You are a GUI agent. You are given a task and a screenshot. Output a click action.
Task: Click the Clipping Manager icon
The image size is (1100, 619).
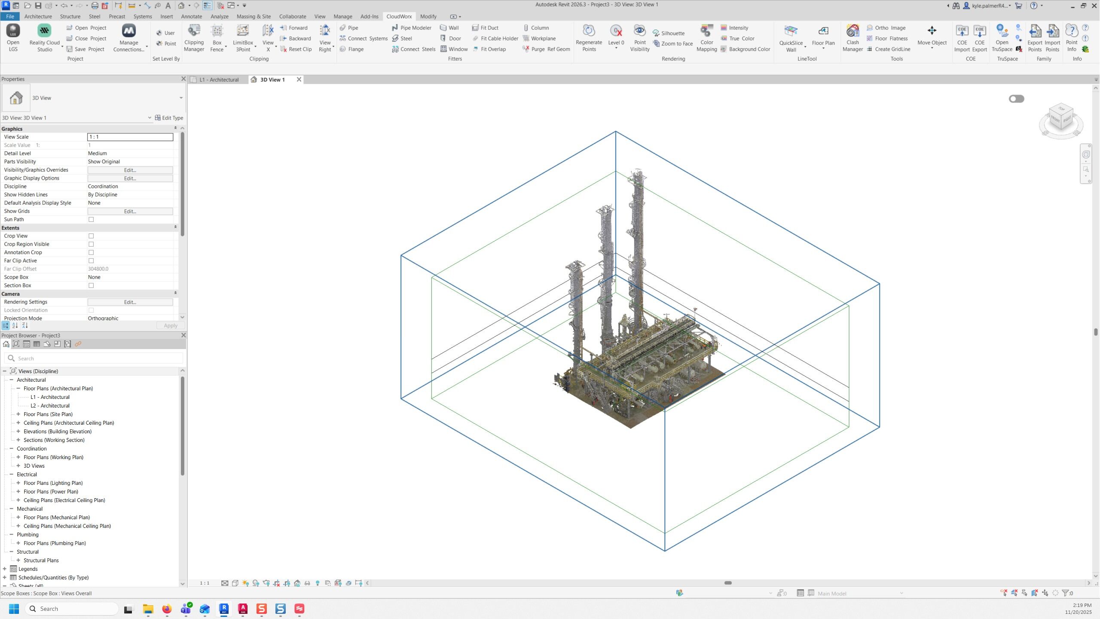[x=194, y=31]
